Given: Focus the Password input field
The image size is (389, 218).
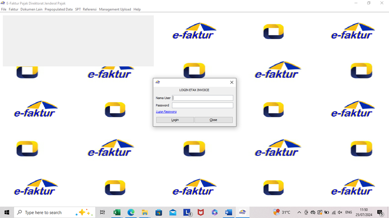Looking at the screenshot, I should point(202,105).
